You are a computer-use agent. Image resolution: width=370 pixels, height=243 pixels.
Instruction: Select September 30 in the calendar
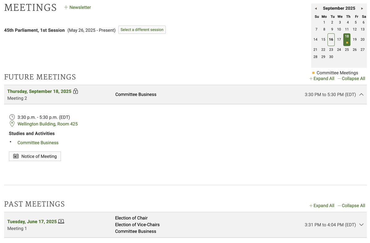point(331,57)
